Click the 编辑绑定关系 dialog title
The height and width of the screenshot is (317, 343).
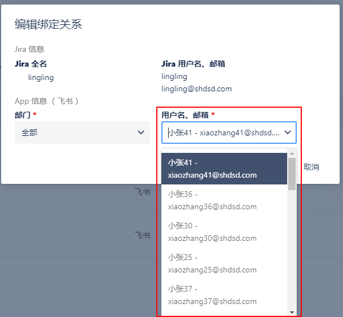pyautogui.click(x=49, y=24)
